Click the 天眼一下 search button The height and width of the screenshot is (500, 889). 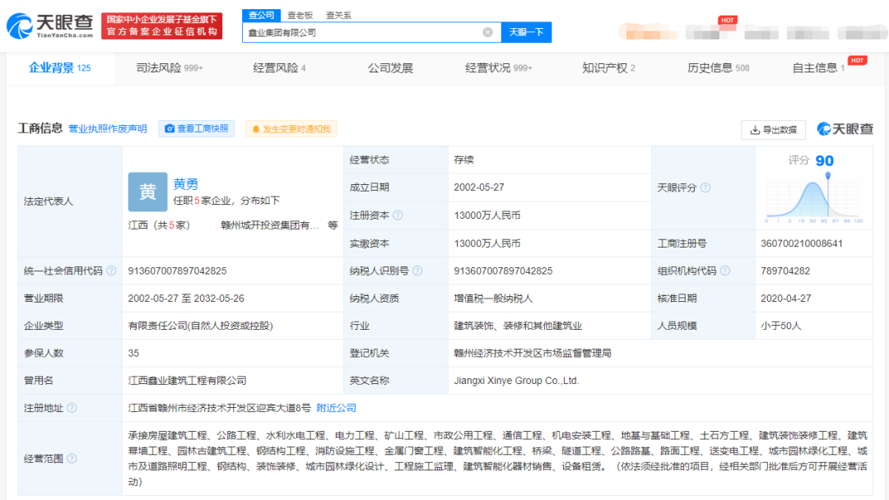click(x=527, y=32)
